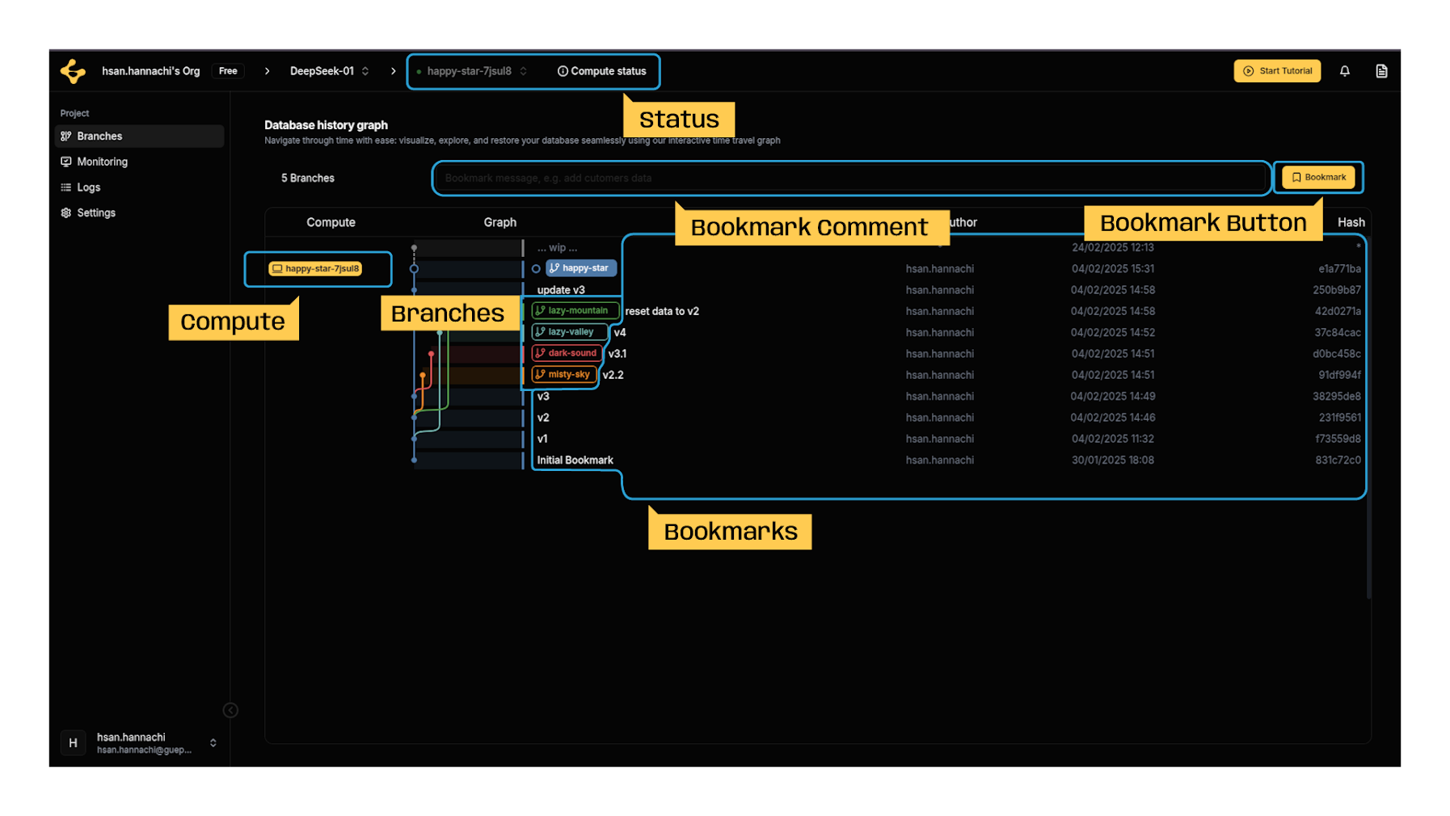The height and width of the screenshot is (816, 1450).
Task: Select the 'v1' bookmark row
Action: (x=542, y=439)
